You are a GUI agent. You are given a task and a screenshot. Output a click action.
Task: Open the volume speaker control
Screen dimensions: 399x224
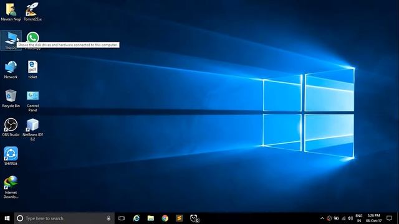tap(350, 218)
